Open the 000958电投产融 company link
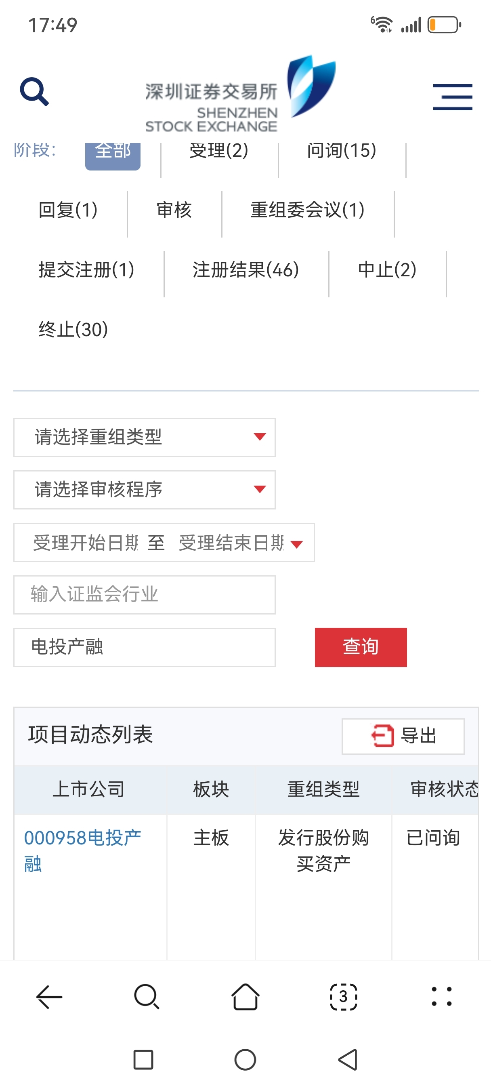Screen dimensions: 491x1086 coord(83,850)
